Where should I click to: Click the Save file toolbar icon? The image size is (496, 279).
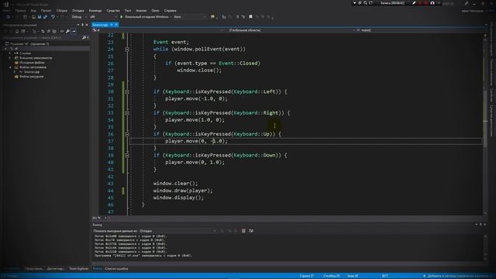click(x=40, y=17)
